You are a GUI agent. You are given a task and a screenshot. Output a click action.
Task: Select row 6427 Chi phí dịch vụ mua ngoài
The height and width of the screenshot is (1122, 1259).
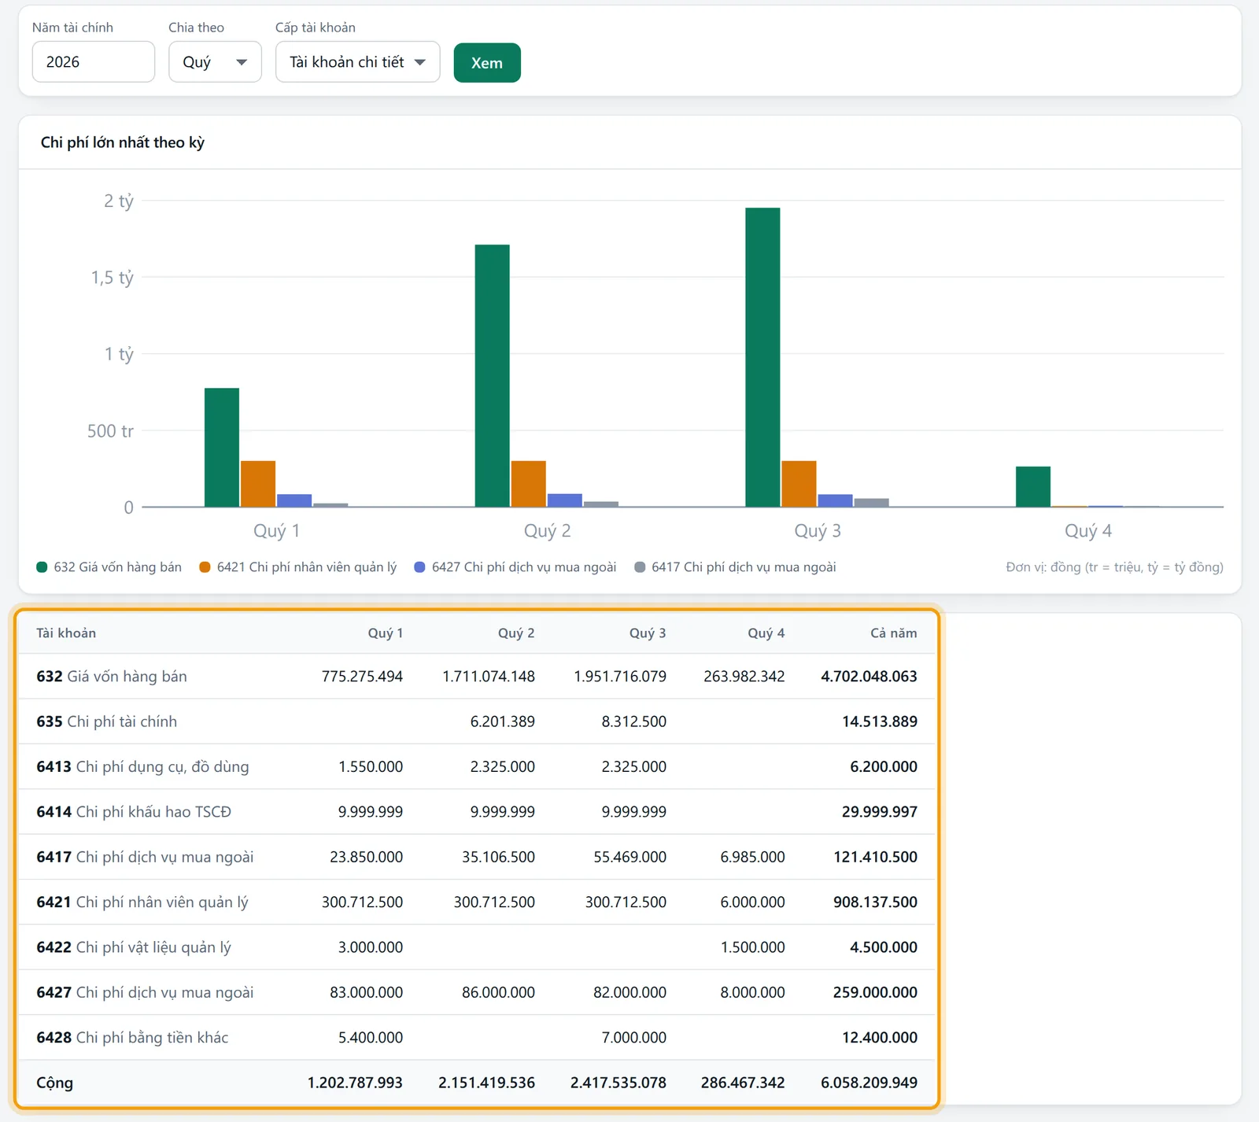click(477, 992)
